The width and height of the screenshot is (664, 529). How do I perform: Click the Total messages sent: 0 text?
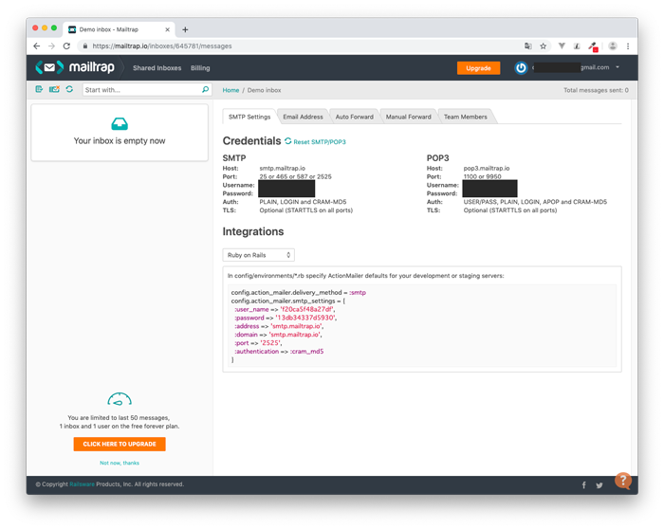pyautogui.click(x=596, y=90)
